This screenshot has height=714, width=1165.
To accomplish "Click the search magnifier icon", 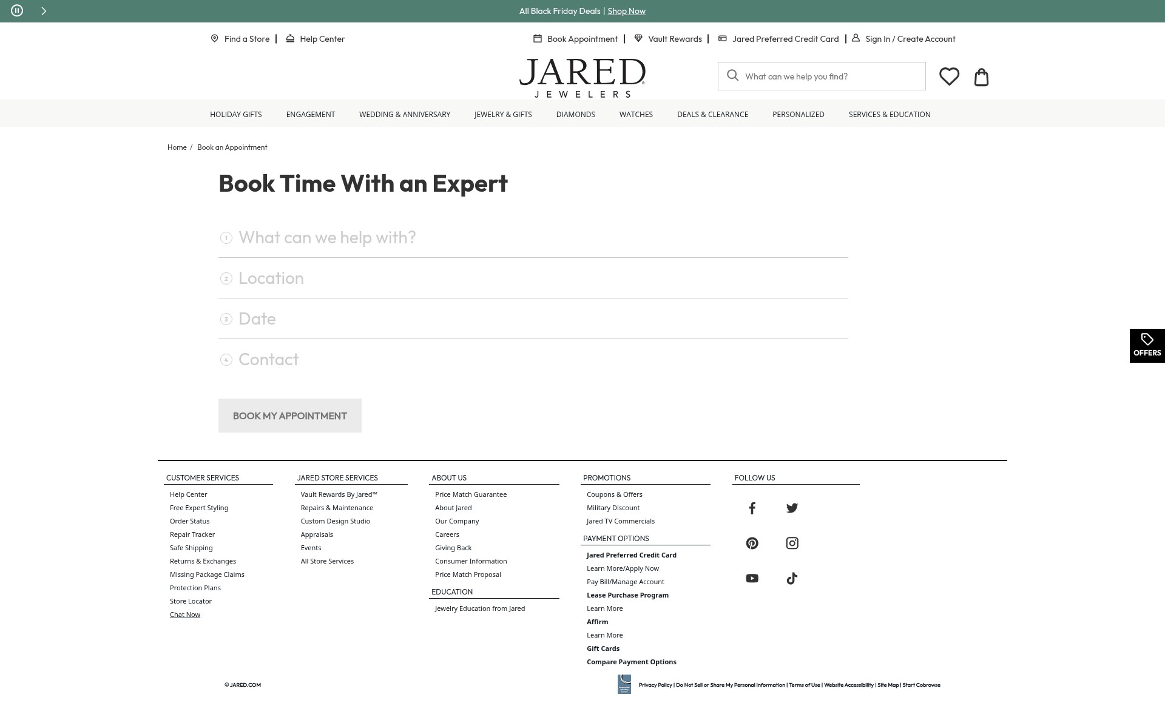I will point(732,75).
